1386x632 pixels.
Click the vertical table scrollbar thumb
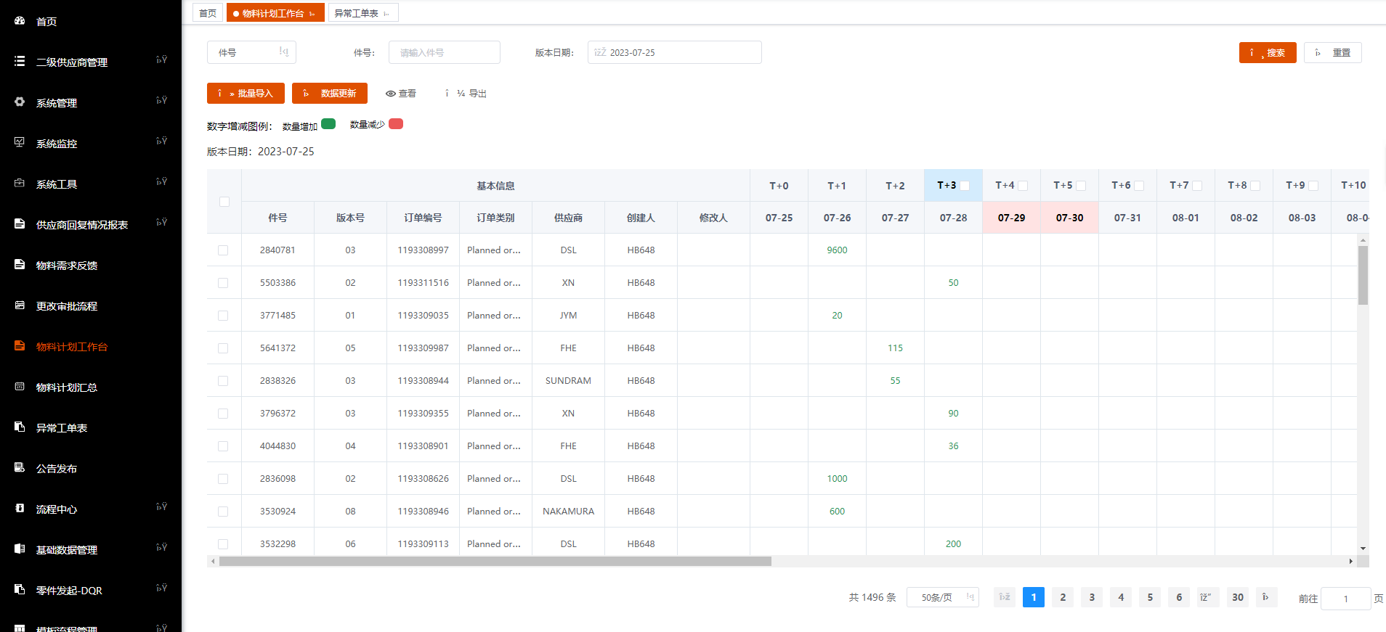[1363, 275]
